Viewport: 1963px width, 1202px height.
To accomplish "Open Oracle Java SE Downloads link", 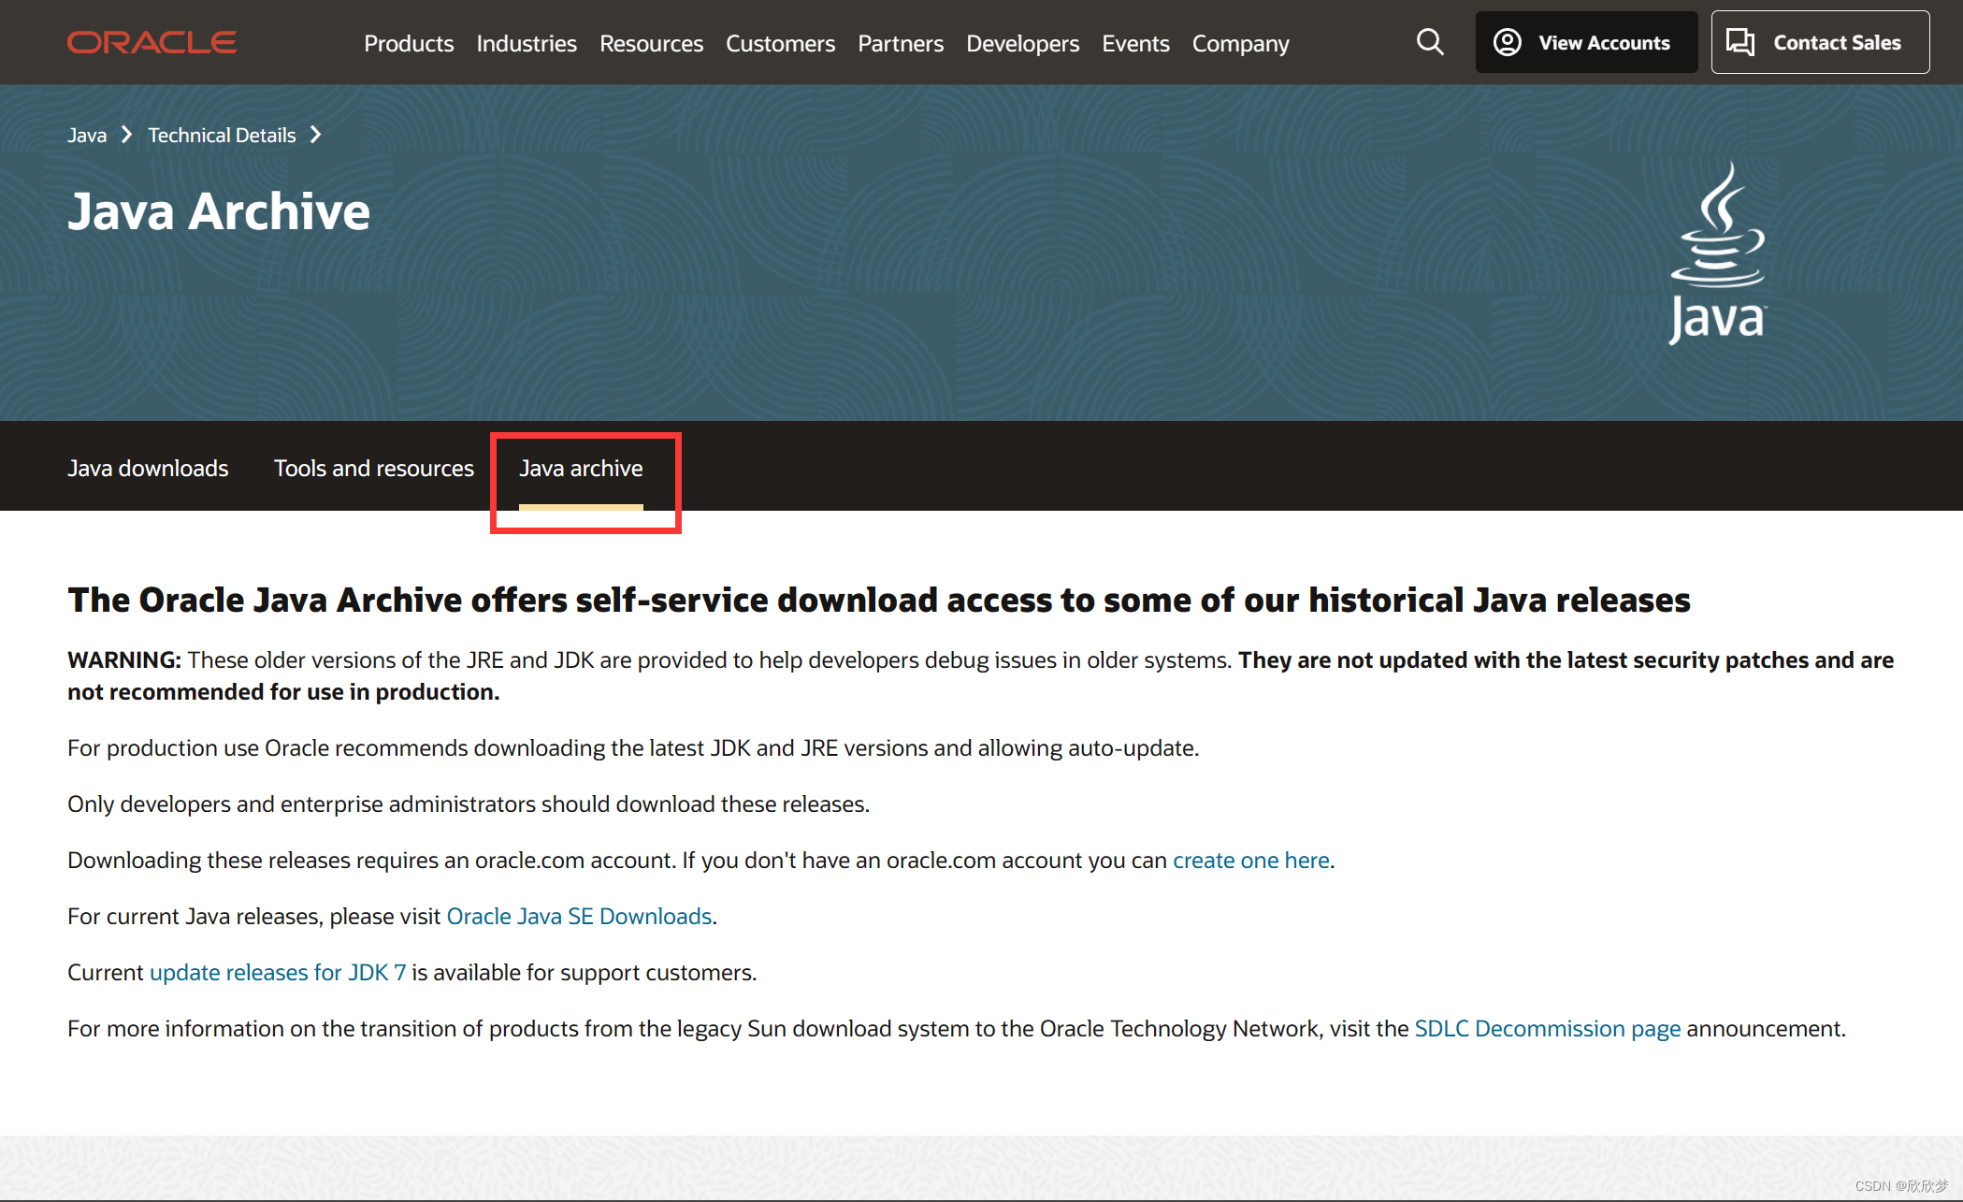I will (579, 916).
